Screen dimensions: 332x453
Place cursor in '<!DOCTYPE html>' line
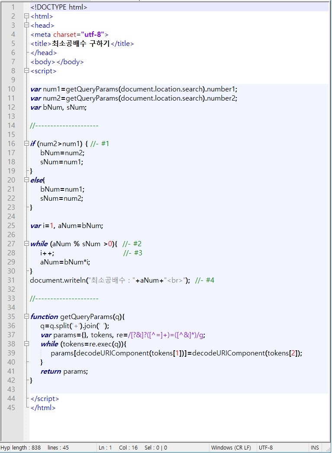click(59, 7)
